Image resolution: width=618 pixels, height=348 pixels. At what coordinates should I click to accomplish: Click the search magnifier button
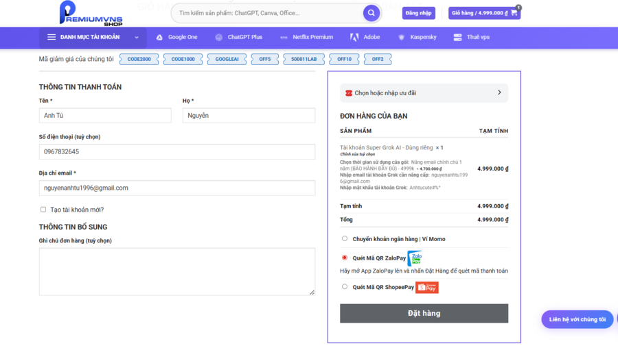(x=371, y=13)
